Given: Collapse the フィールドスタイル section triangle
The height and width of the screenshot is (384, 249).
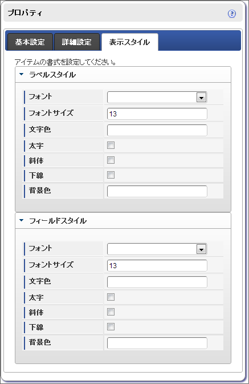Looking at the screenshot, I should pyautogui.click(x=22, y=220).
